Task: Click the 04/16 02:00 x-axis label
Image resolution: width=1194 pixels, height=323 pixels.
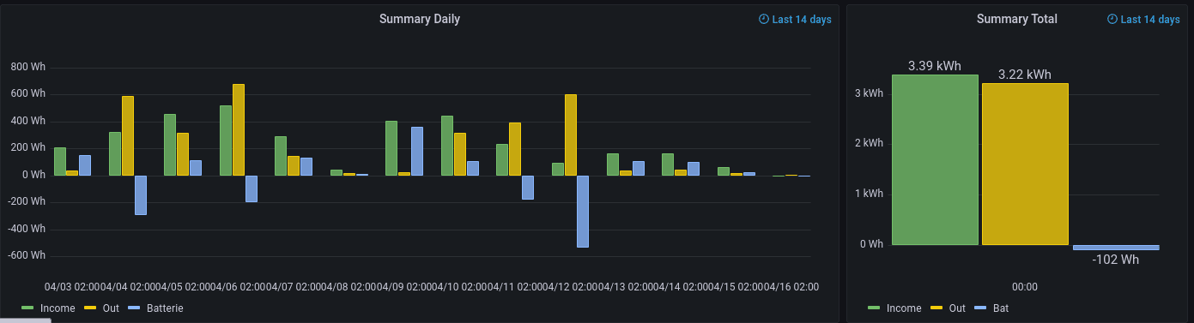Action: coord(791,286)
